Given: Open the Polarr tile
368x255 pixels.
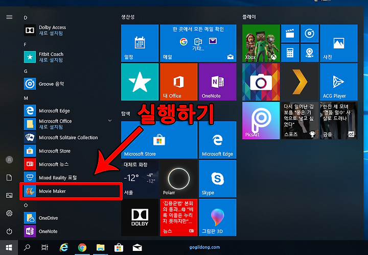Looking at the screenshot, I should tap(178, 178).
